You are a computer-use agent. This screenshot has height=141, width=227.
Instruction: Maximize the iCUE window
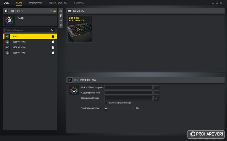click(x=217, y=3)
